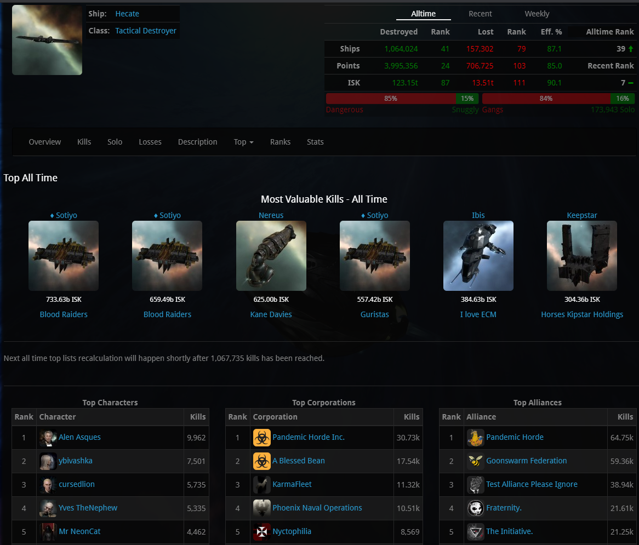Click the 84% Gangs red bar

click(x=546, y=99)
